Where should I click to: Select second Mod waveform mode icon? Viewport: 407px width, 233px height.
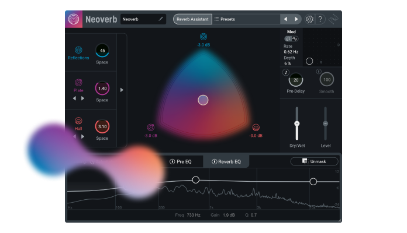[x=295, y=38]
